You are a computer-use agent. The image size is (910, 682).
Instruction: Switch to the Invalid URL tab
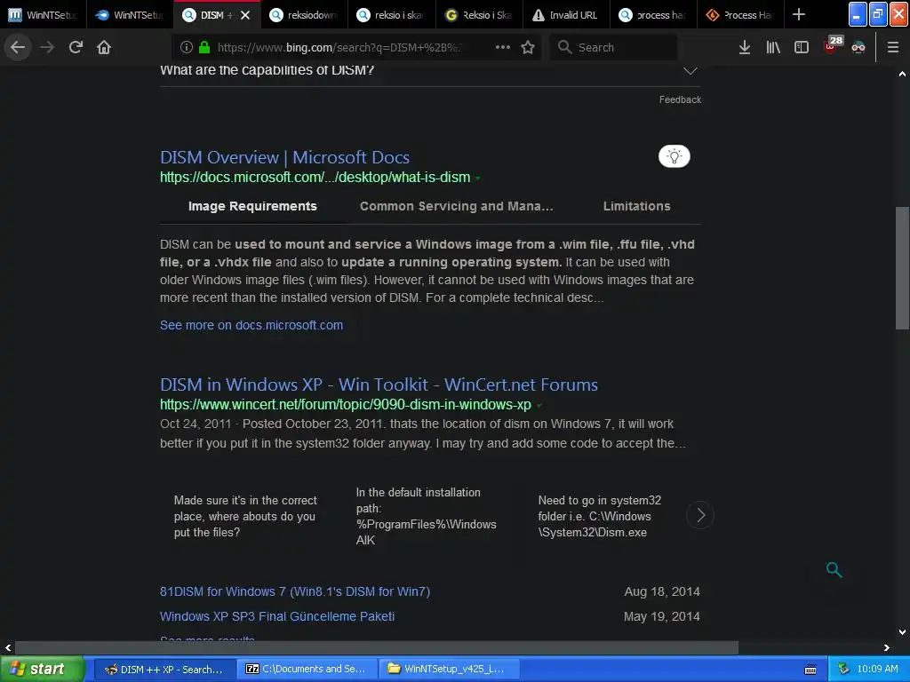(x=566, y=14)
